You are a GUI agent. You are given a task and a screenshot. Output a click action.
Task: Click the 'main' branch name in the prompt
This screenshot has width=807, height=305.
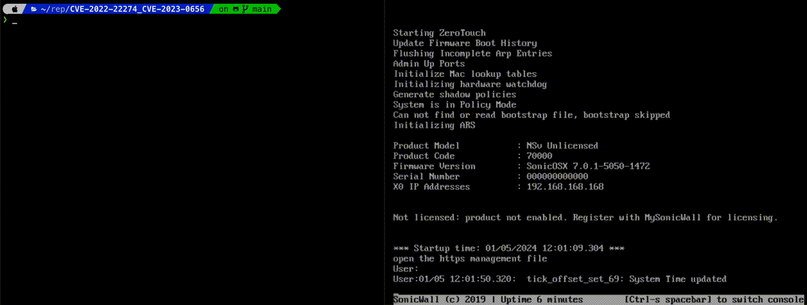[x=261, y=9]
